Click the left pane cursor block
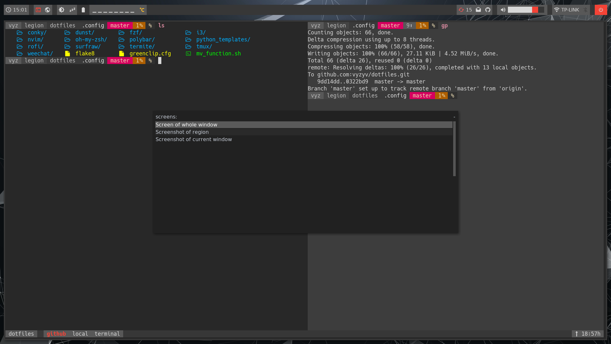 (160, 61)
